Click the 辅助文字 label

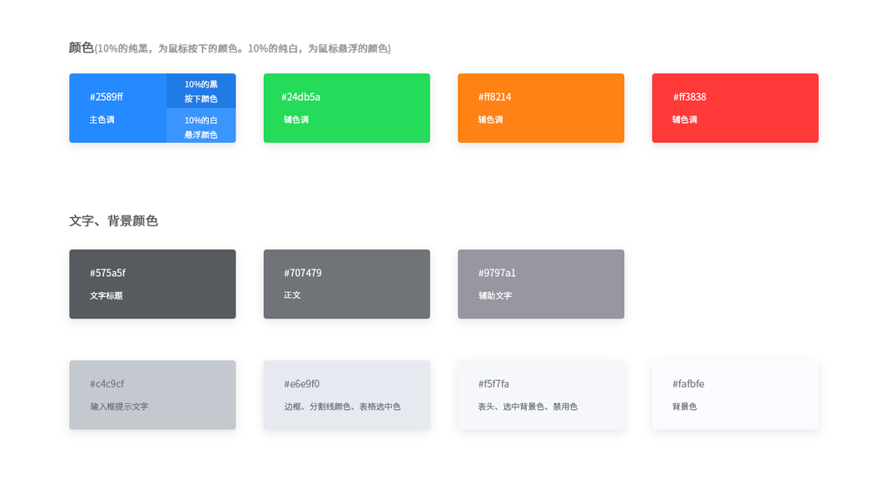coord(495,296)
